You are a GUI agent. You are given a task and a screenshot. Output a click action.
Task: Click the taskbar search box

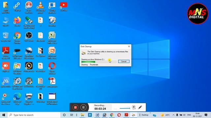tap(34, 115)
